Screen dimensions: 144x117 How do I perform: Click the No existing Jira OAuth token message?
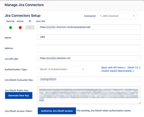[x=104, y=111]
